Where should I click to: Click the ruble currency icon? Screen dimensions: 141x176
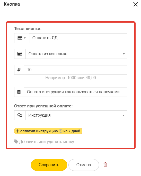click(19, 70)
